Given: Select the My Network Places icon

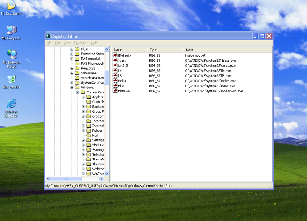Looking at the screenshot, I should 12,55.
